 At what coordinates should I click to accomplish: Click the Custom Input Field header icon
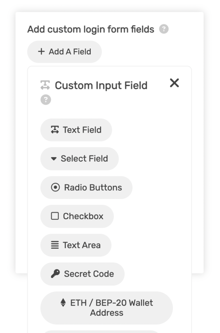(x=45, y=85)
